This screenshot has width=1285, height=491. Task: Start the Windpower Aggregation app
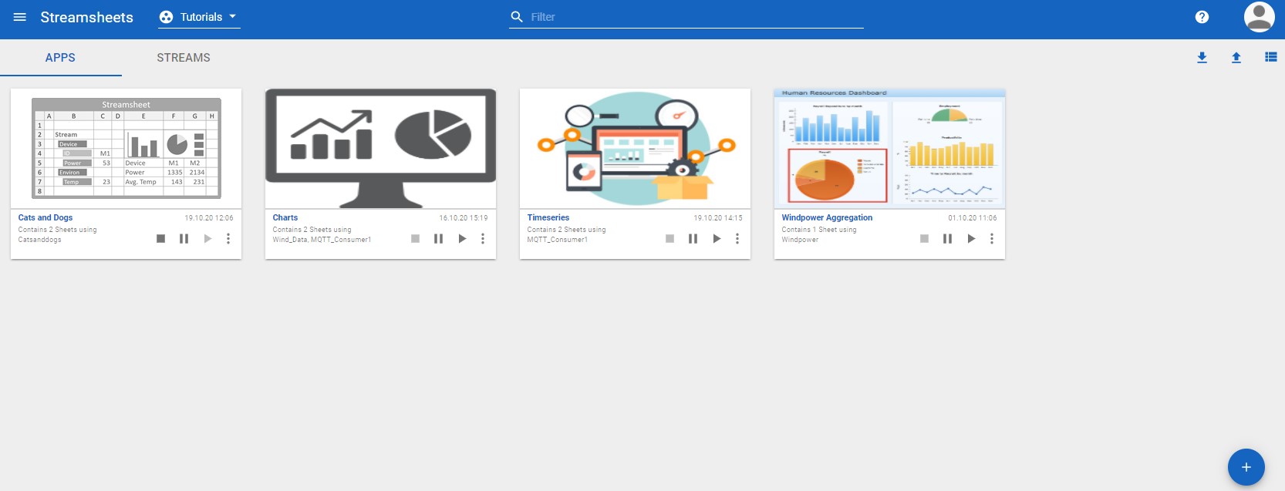pos(971,239)
